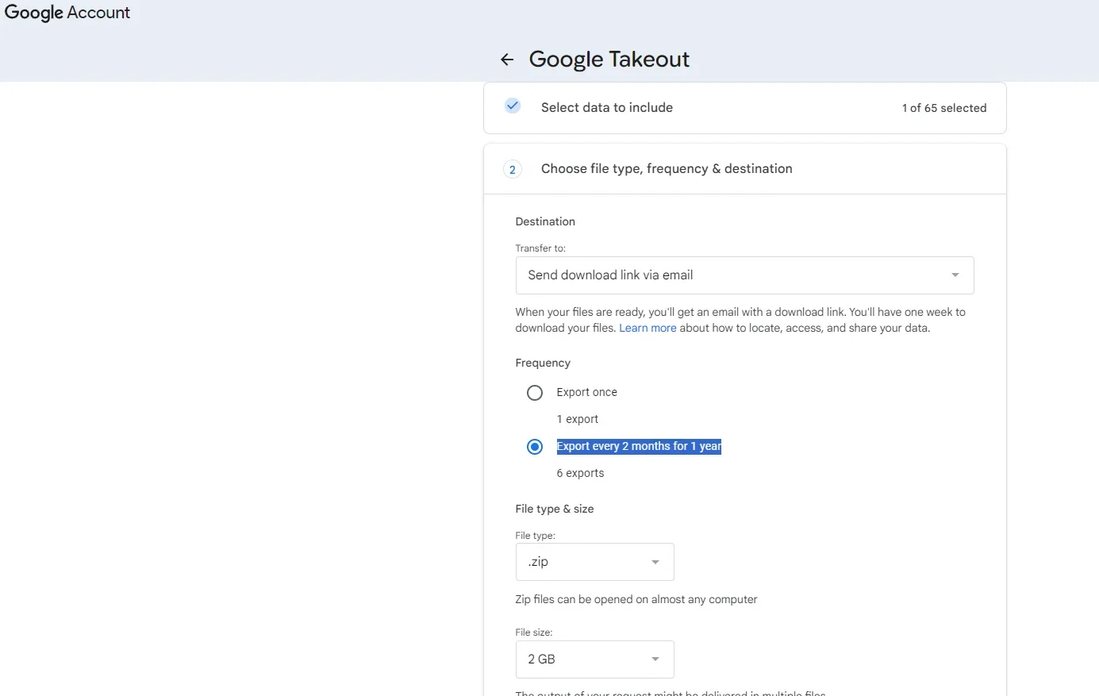Viewport: 1099px width, 696px height.
Task: Click the 'Export once' option label
Action: [x=586, y=392]
